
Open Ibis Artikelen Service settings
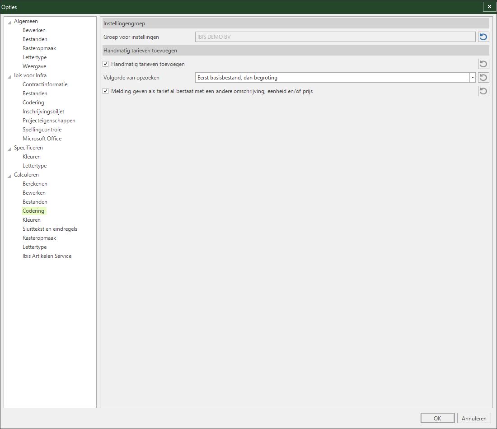click(47, 256)
